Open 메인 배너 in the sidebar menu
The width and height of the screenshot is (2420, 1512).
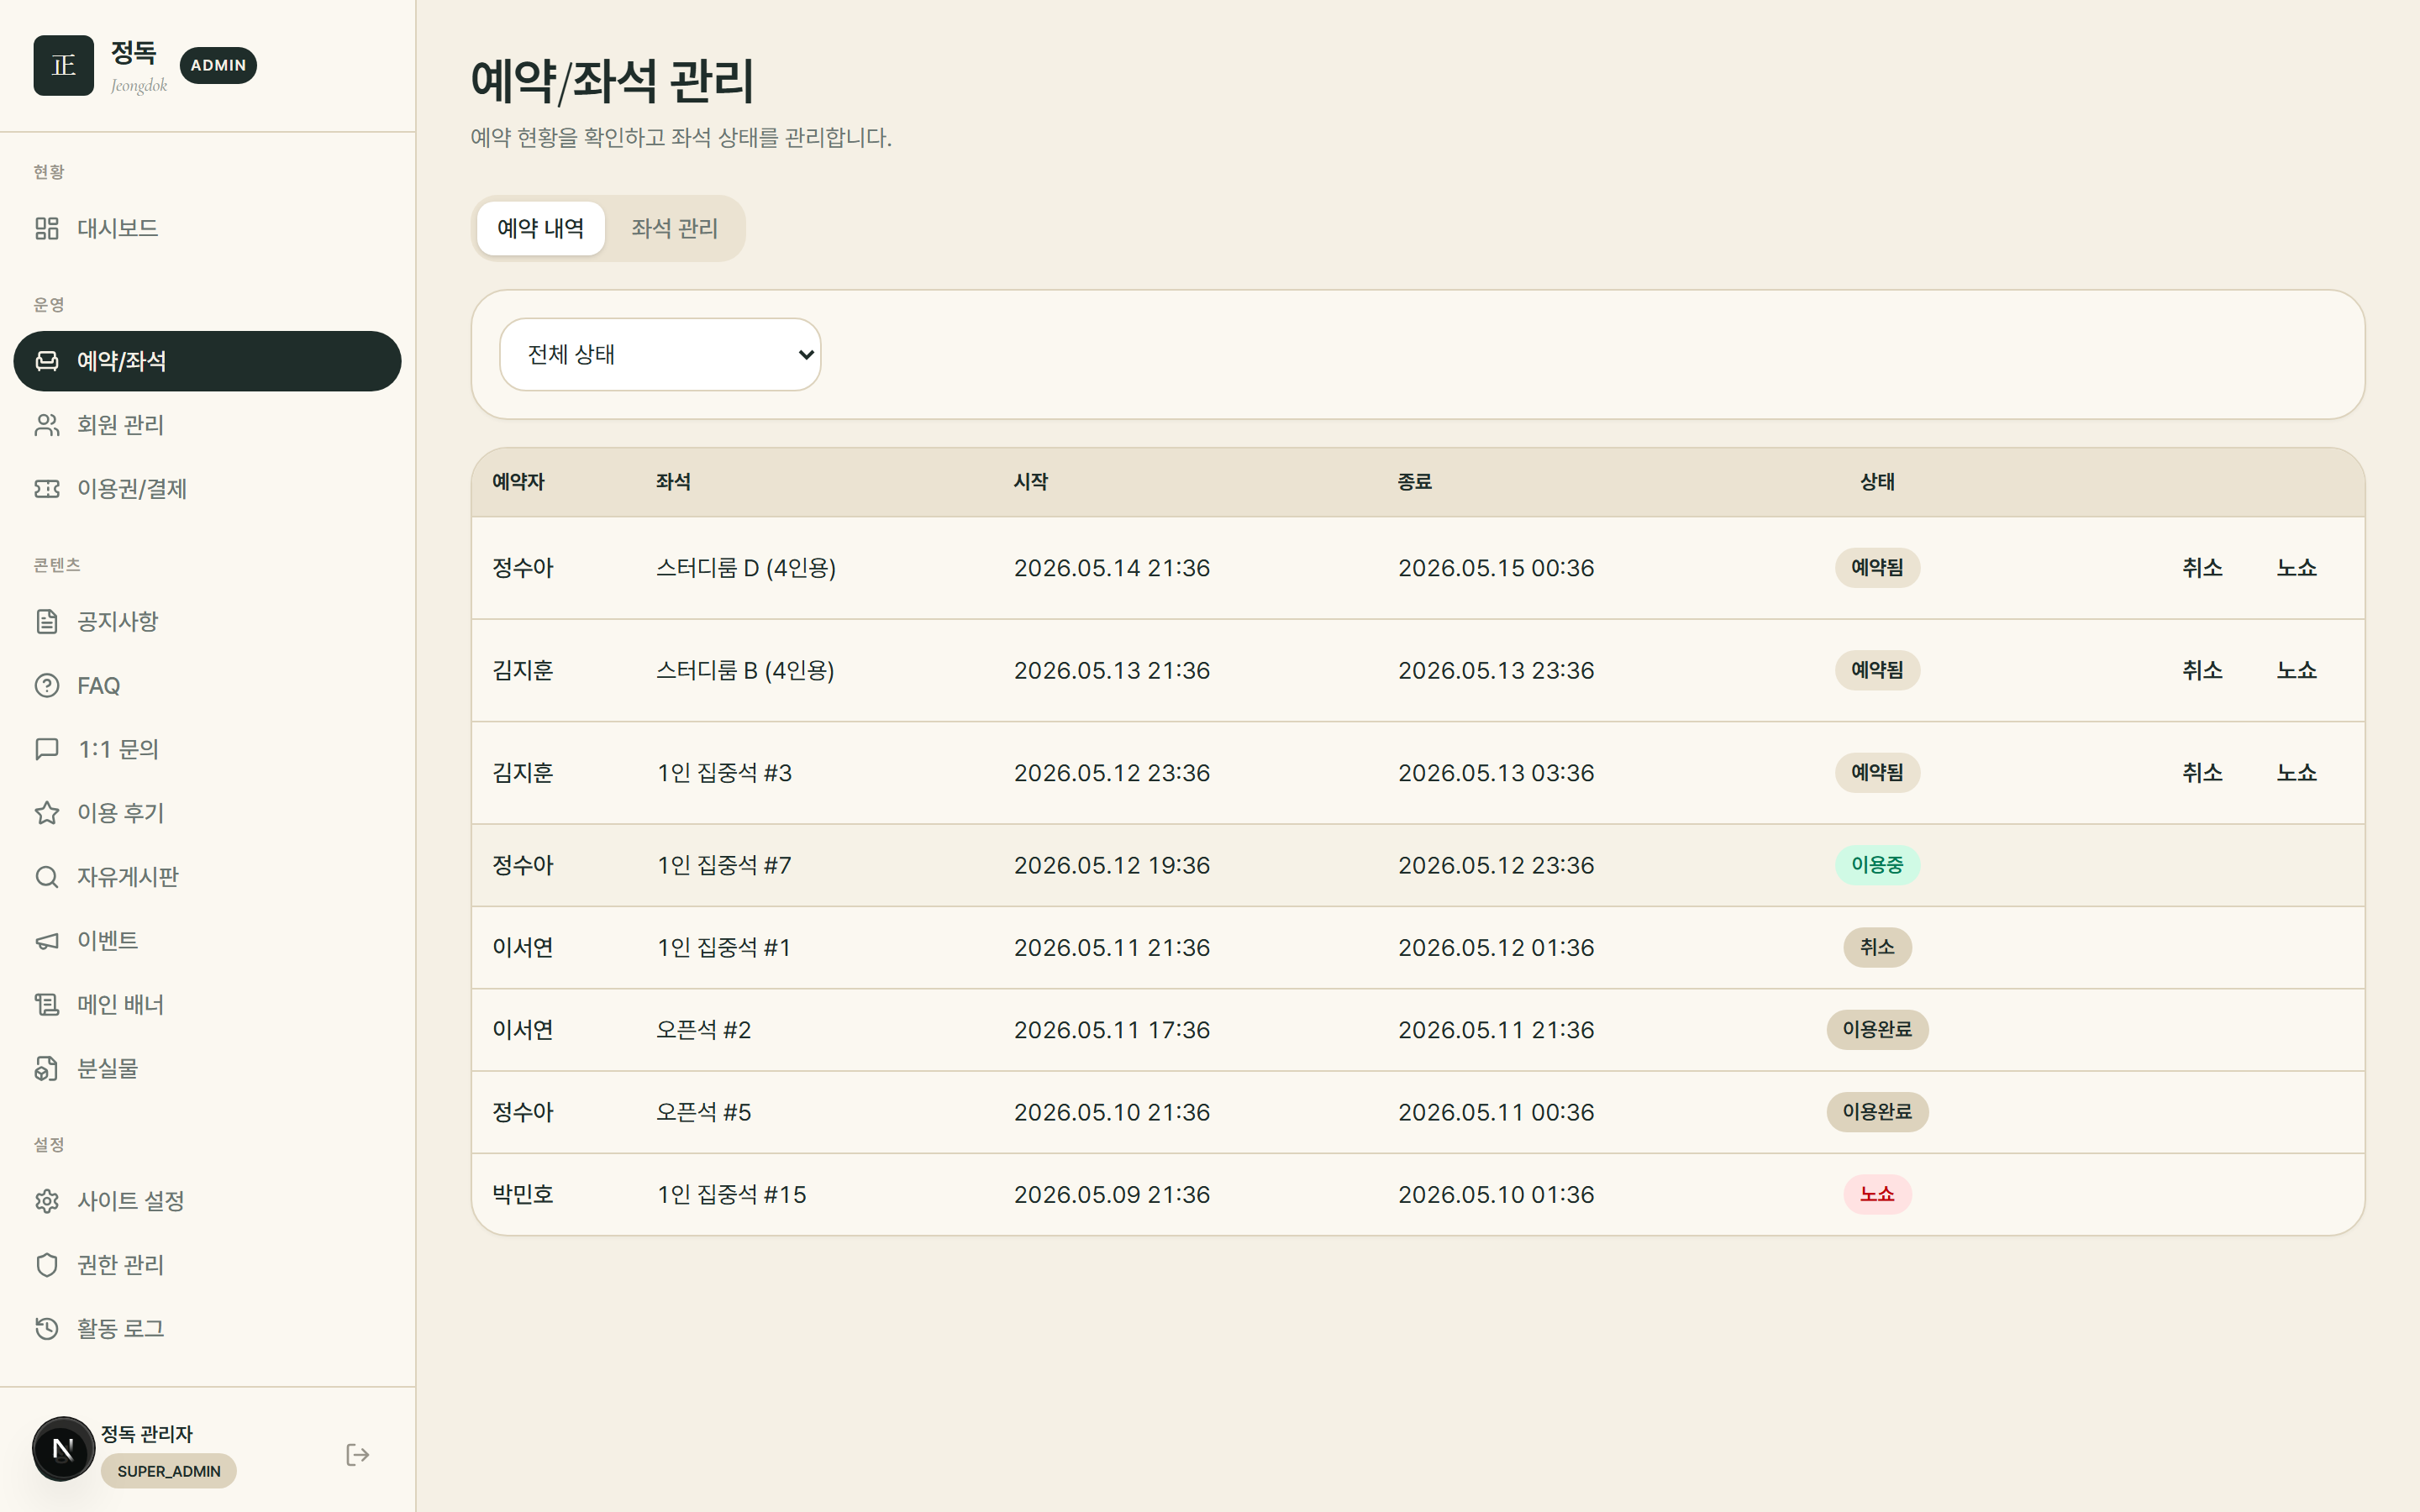[207, 1005]
